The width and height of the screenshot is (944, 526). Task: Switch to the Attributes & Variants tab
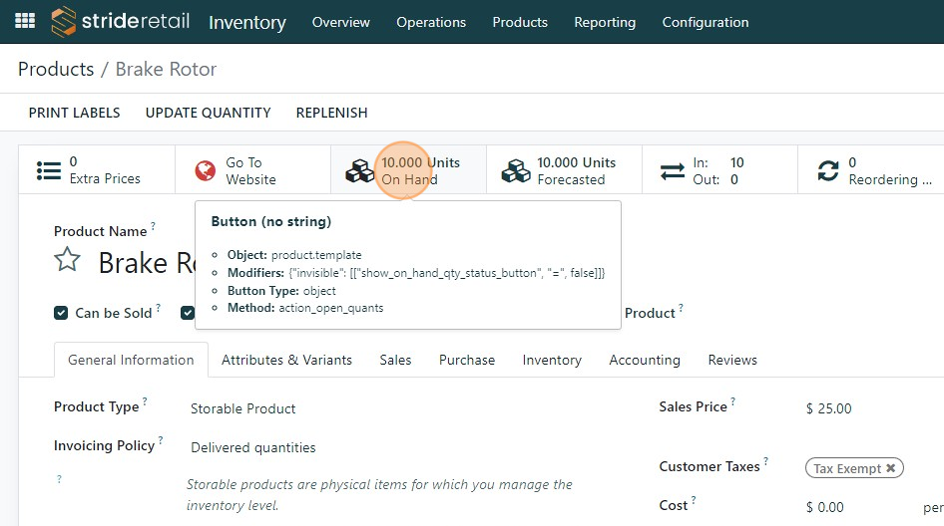point(286,360)
